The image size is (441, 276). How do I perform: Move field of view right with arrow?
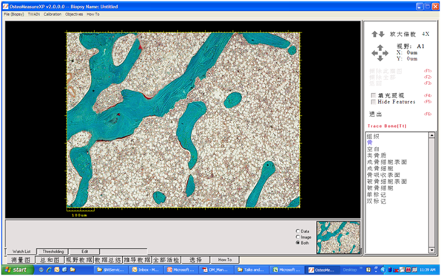(x=386, y=53)
